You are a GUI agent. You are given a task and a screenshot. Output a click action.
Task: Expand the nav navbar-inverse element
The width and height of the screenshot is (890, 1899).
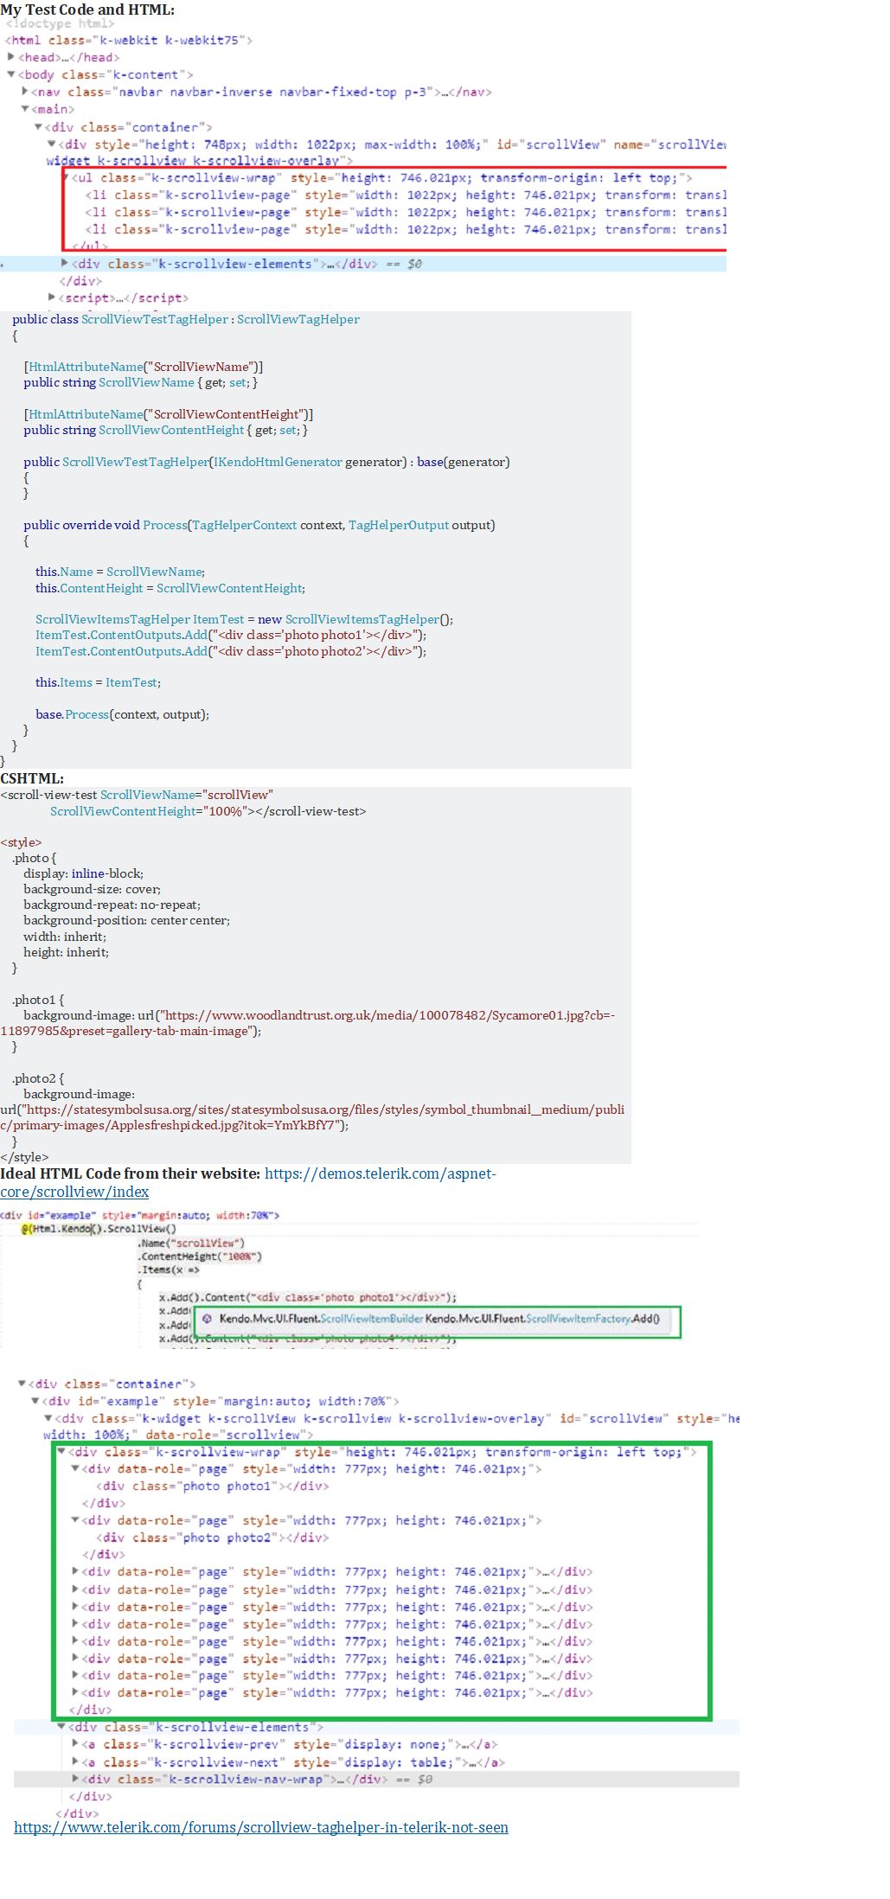pos(24,91)
